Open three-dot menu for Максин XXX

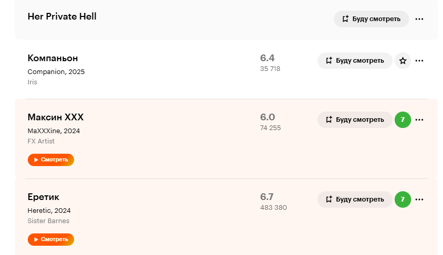tap(419, 120)
